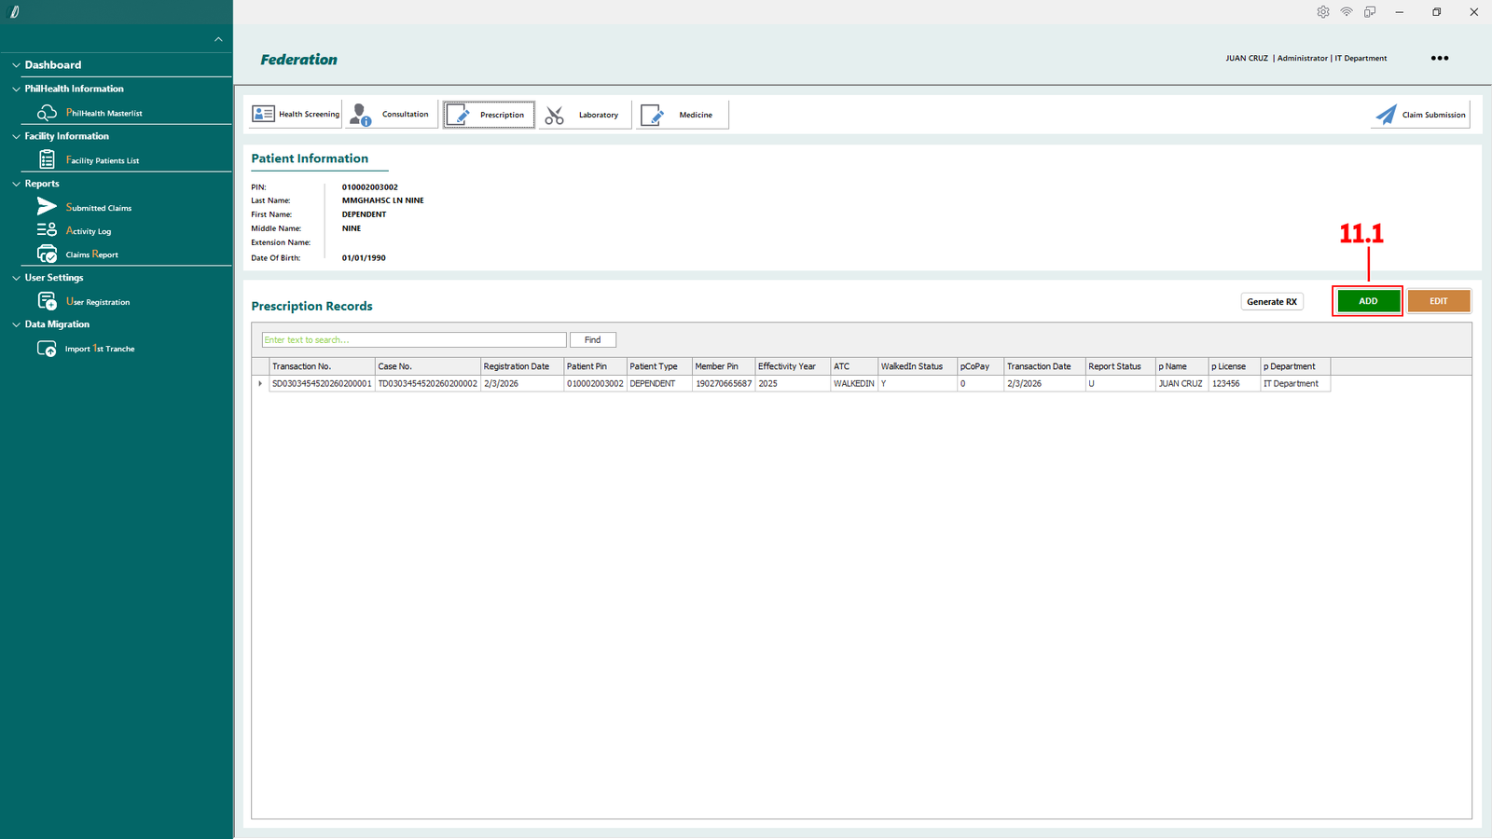1492x839 pixels.
Task: Open Submitted Claims paper plane icon
Action: coord(47,207)
